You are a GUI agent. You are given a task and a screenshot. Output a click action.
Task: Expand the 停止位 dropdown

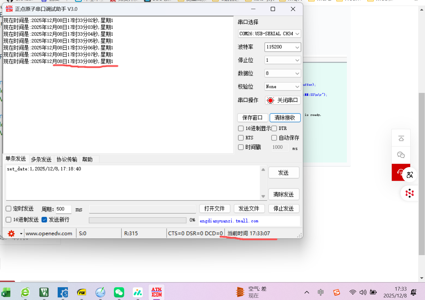(283, 60)
